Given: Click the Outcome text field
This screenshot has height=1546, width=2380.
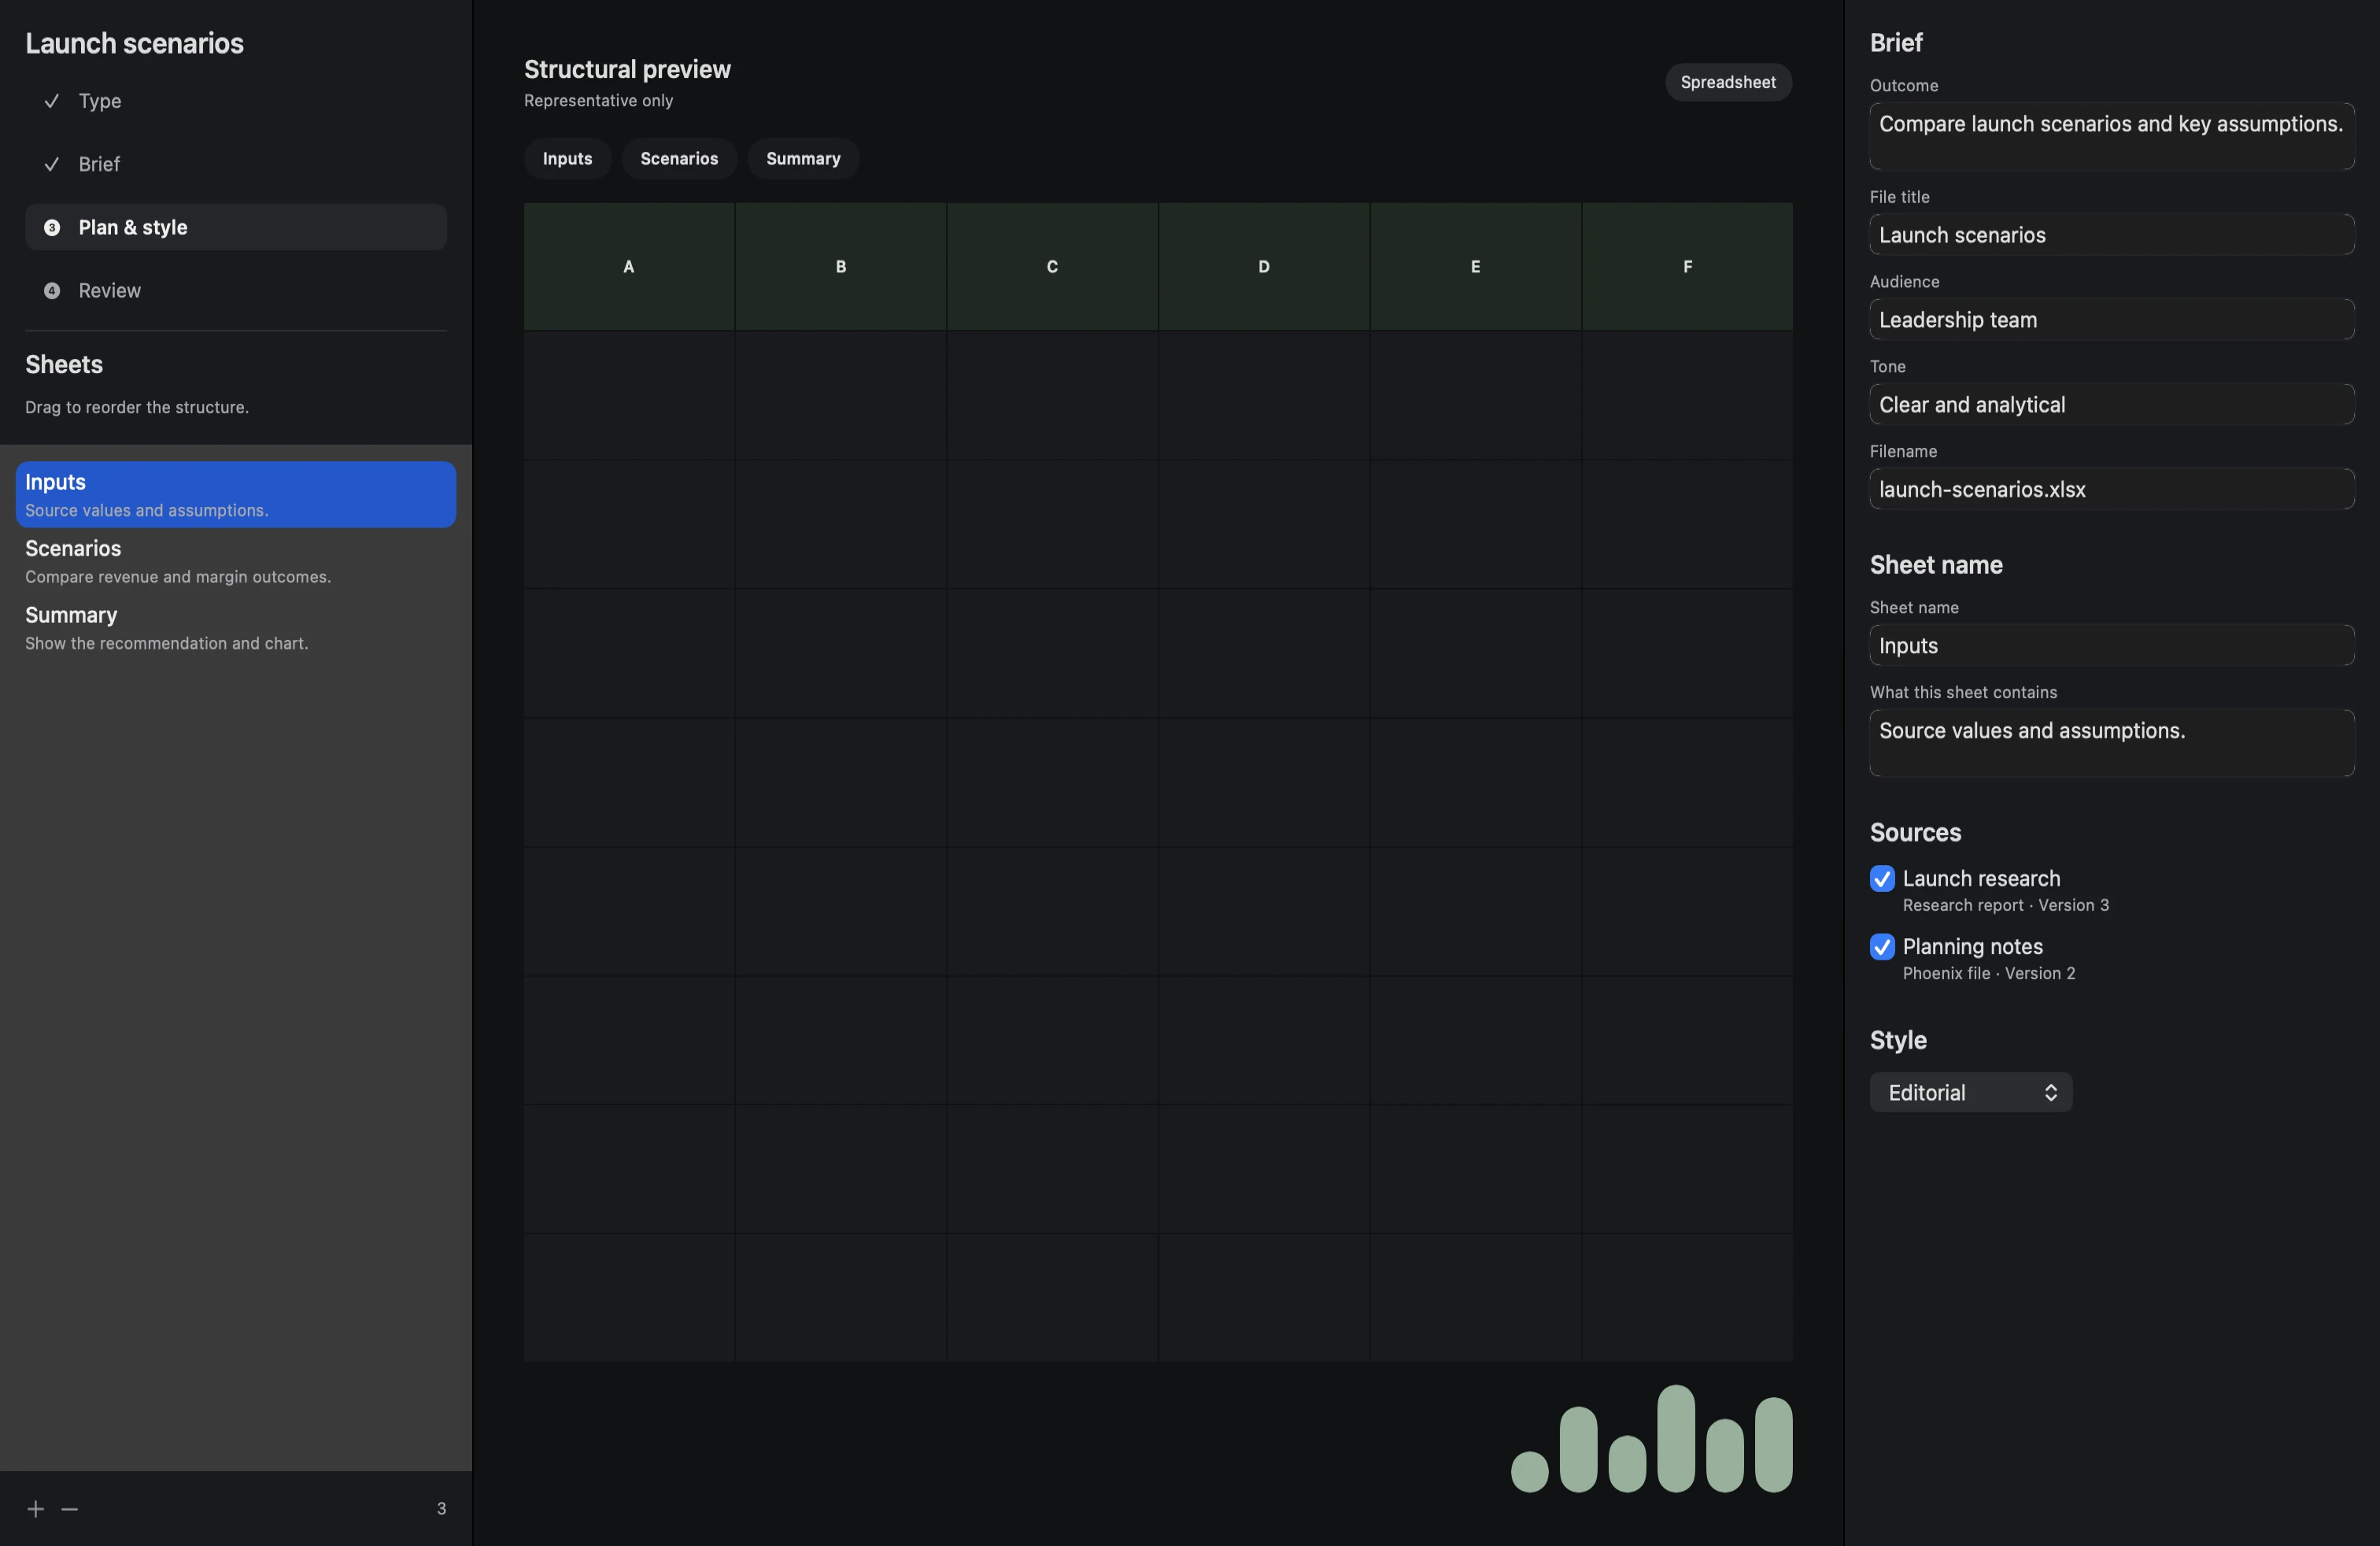Looking at the screenshot, I should click(x=2112, y=136).
